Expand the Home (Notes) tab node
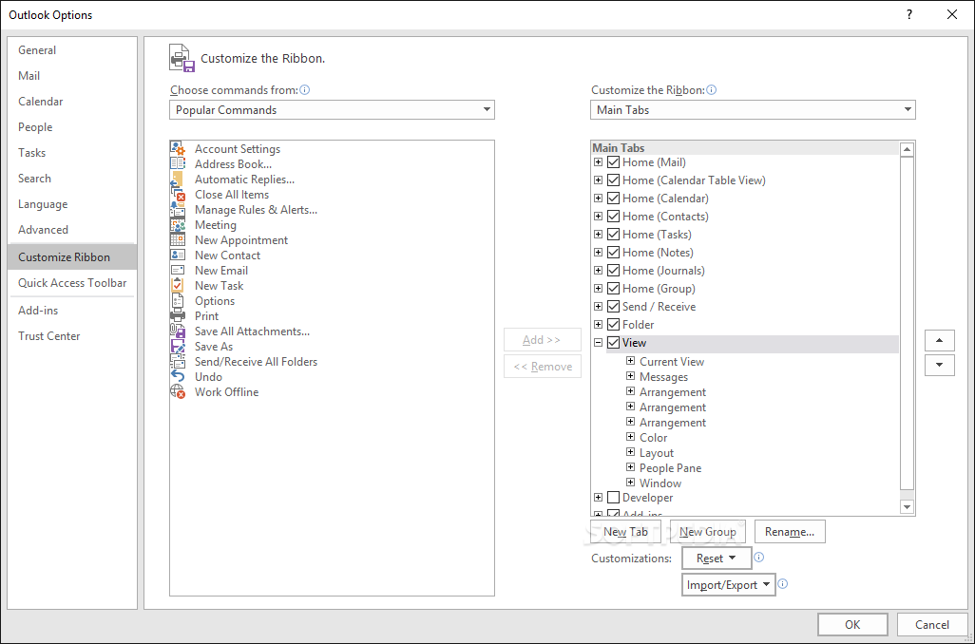This screenshot has width=975, height=644. coord(598,253)
